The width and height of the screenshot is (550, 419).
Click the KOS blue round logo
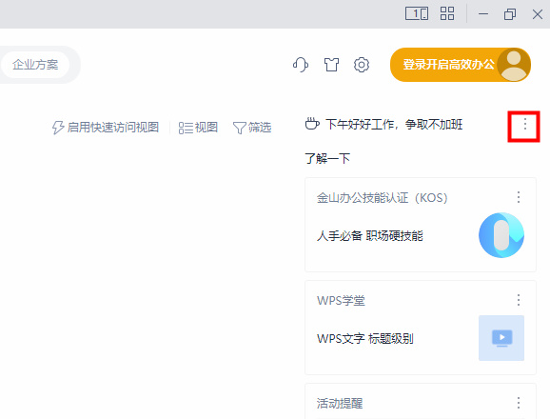pos(501,235)
